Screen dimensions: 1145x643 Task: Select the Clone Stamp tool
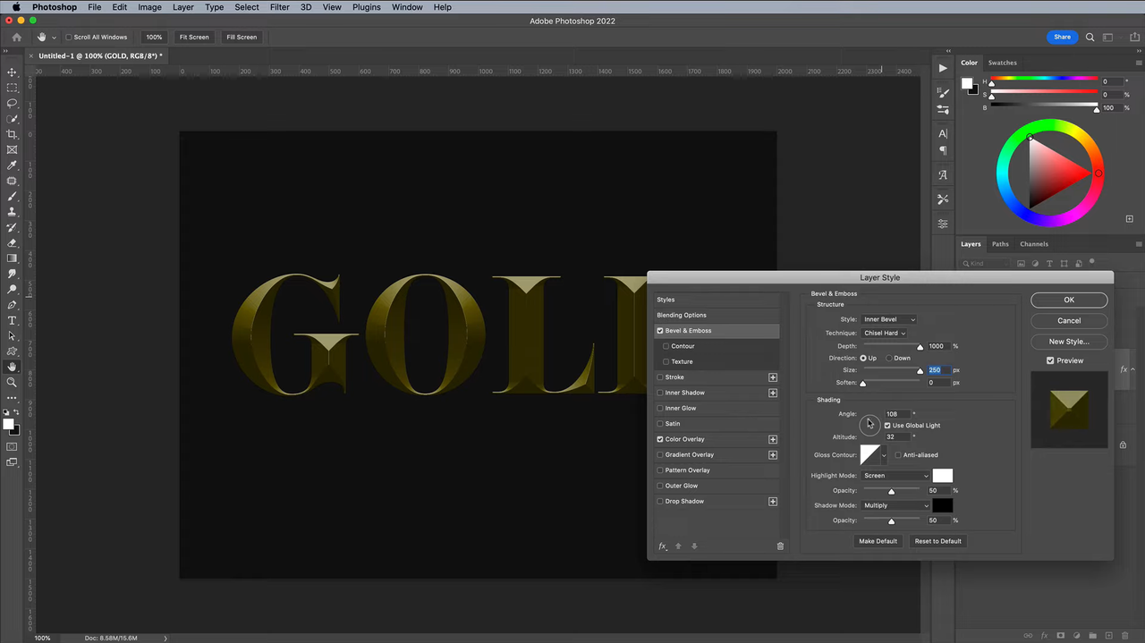12,212
